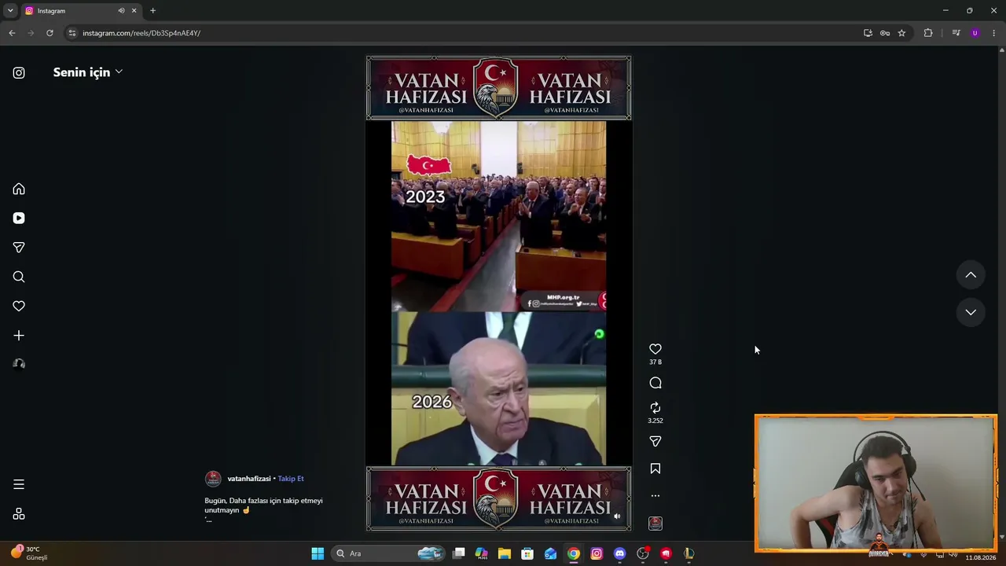The height and width of the screenshot is (566, 1006).
Task: Open the media controls icon in Chrome toolbar
Action: [x=956, y=33]
